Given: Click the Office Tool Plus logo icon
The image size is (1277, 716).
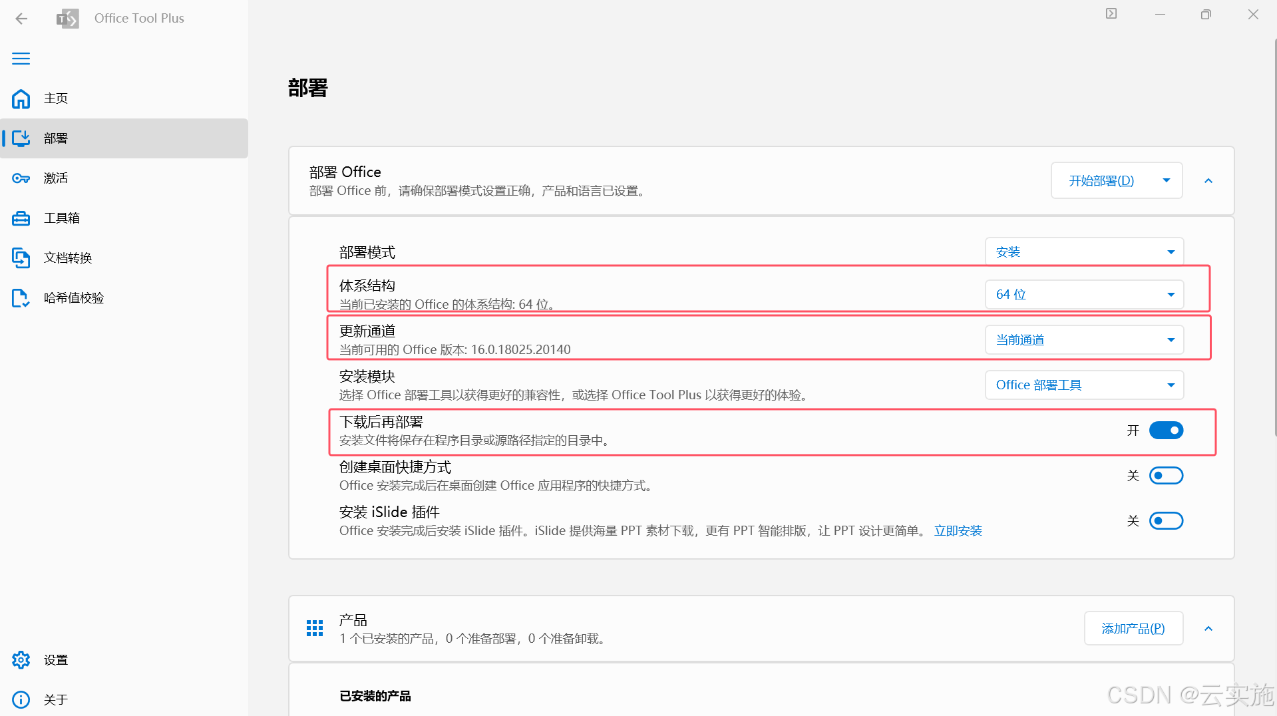Looking at the screenshot, I should 67,18.
